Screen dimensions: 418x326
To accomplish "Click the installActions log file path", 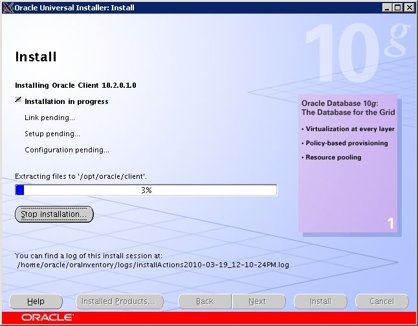I will 153,265.
